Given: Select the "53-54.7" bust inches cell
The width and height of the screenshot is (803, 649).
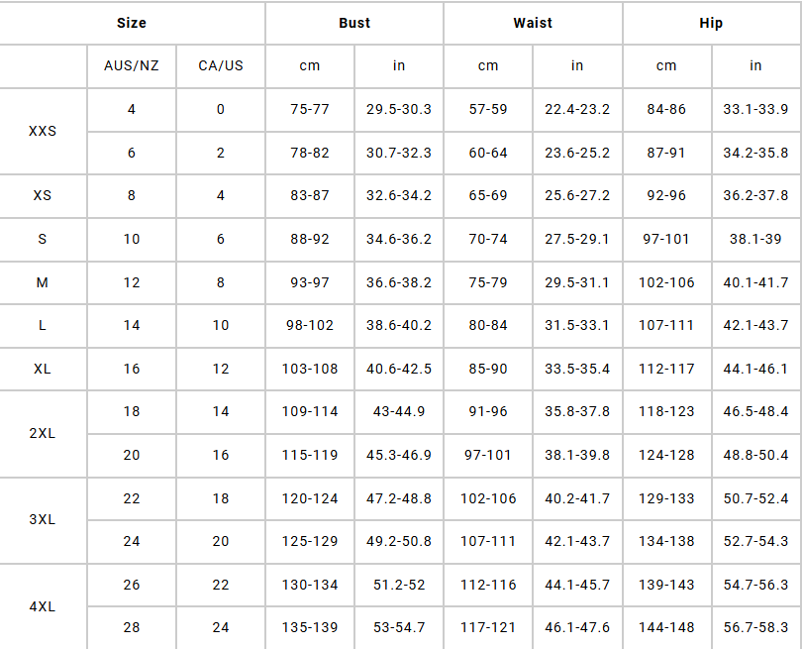Looking at the screenshot, I should click(x=399, y=627).
